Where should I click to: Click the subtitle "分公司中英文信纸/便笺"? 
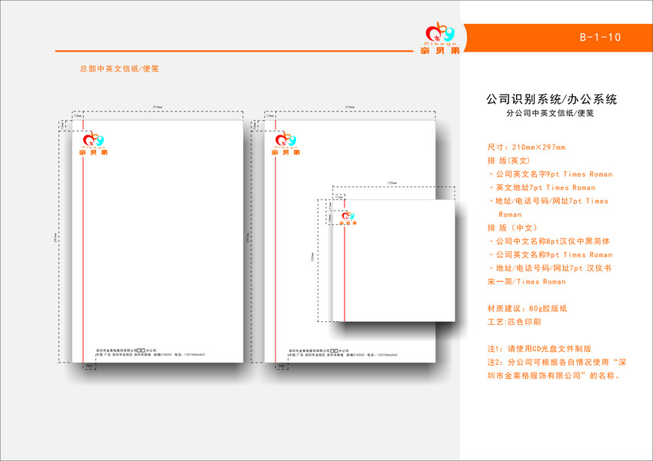coord(550,113)
